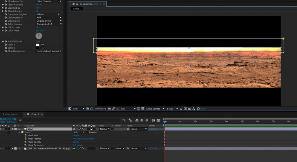Image resolution: width=297 pixels, height=162 pixels.
Task: Toggle the transparency grid icon
Action: pyautogui.click(x=142, y=109)
